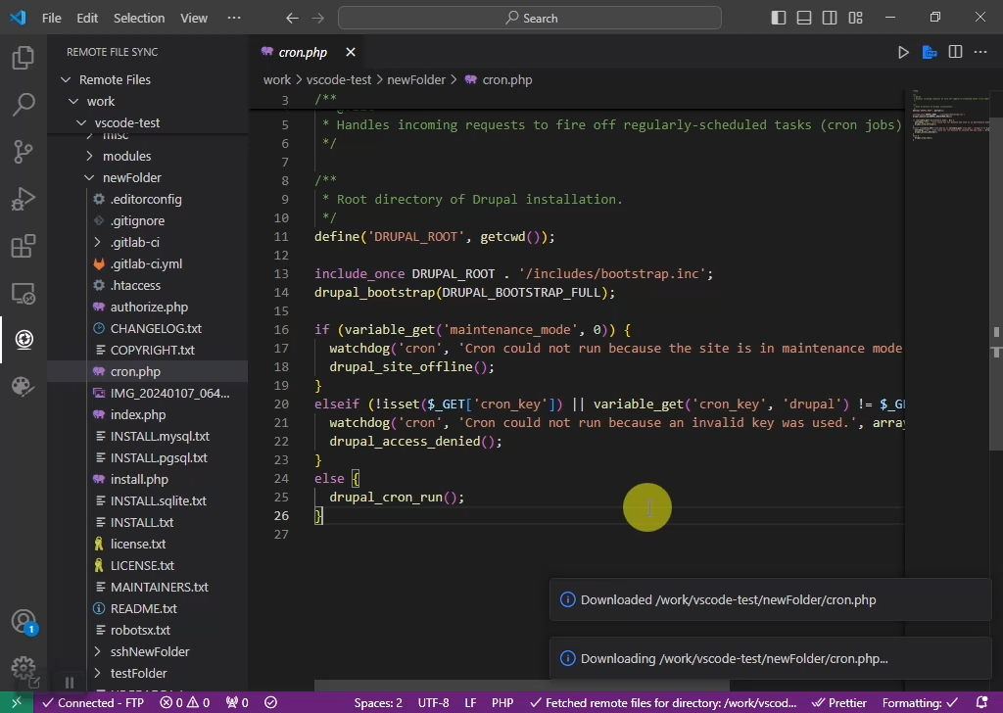Screen dimensions: 1003x713
Task: Click the code minimap preview
Action: (x=951, y=116)
